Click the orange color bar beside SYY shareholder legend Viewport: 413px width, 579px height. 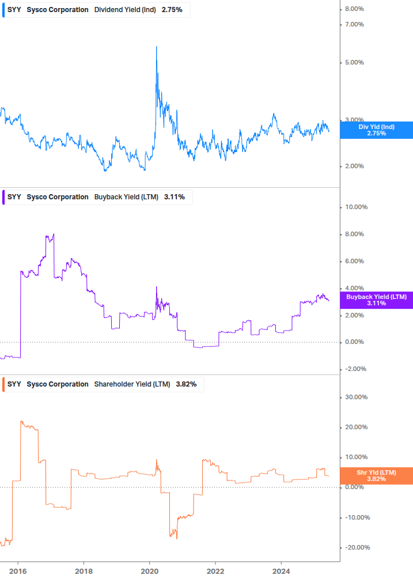(x=3, y=384)
